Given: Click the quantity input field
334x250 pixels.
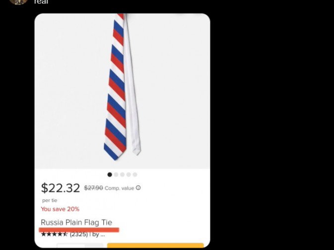Looking at the screenshot, I should point(71,246).
